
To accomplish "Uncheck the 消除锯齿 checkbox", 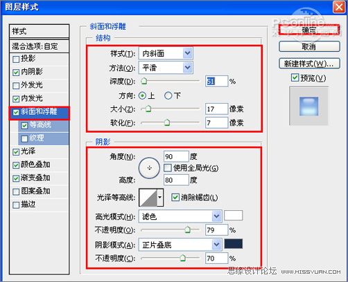I will point(175,197).
